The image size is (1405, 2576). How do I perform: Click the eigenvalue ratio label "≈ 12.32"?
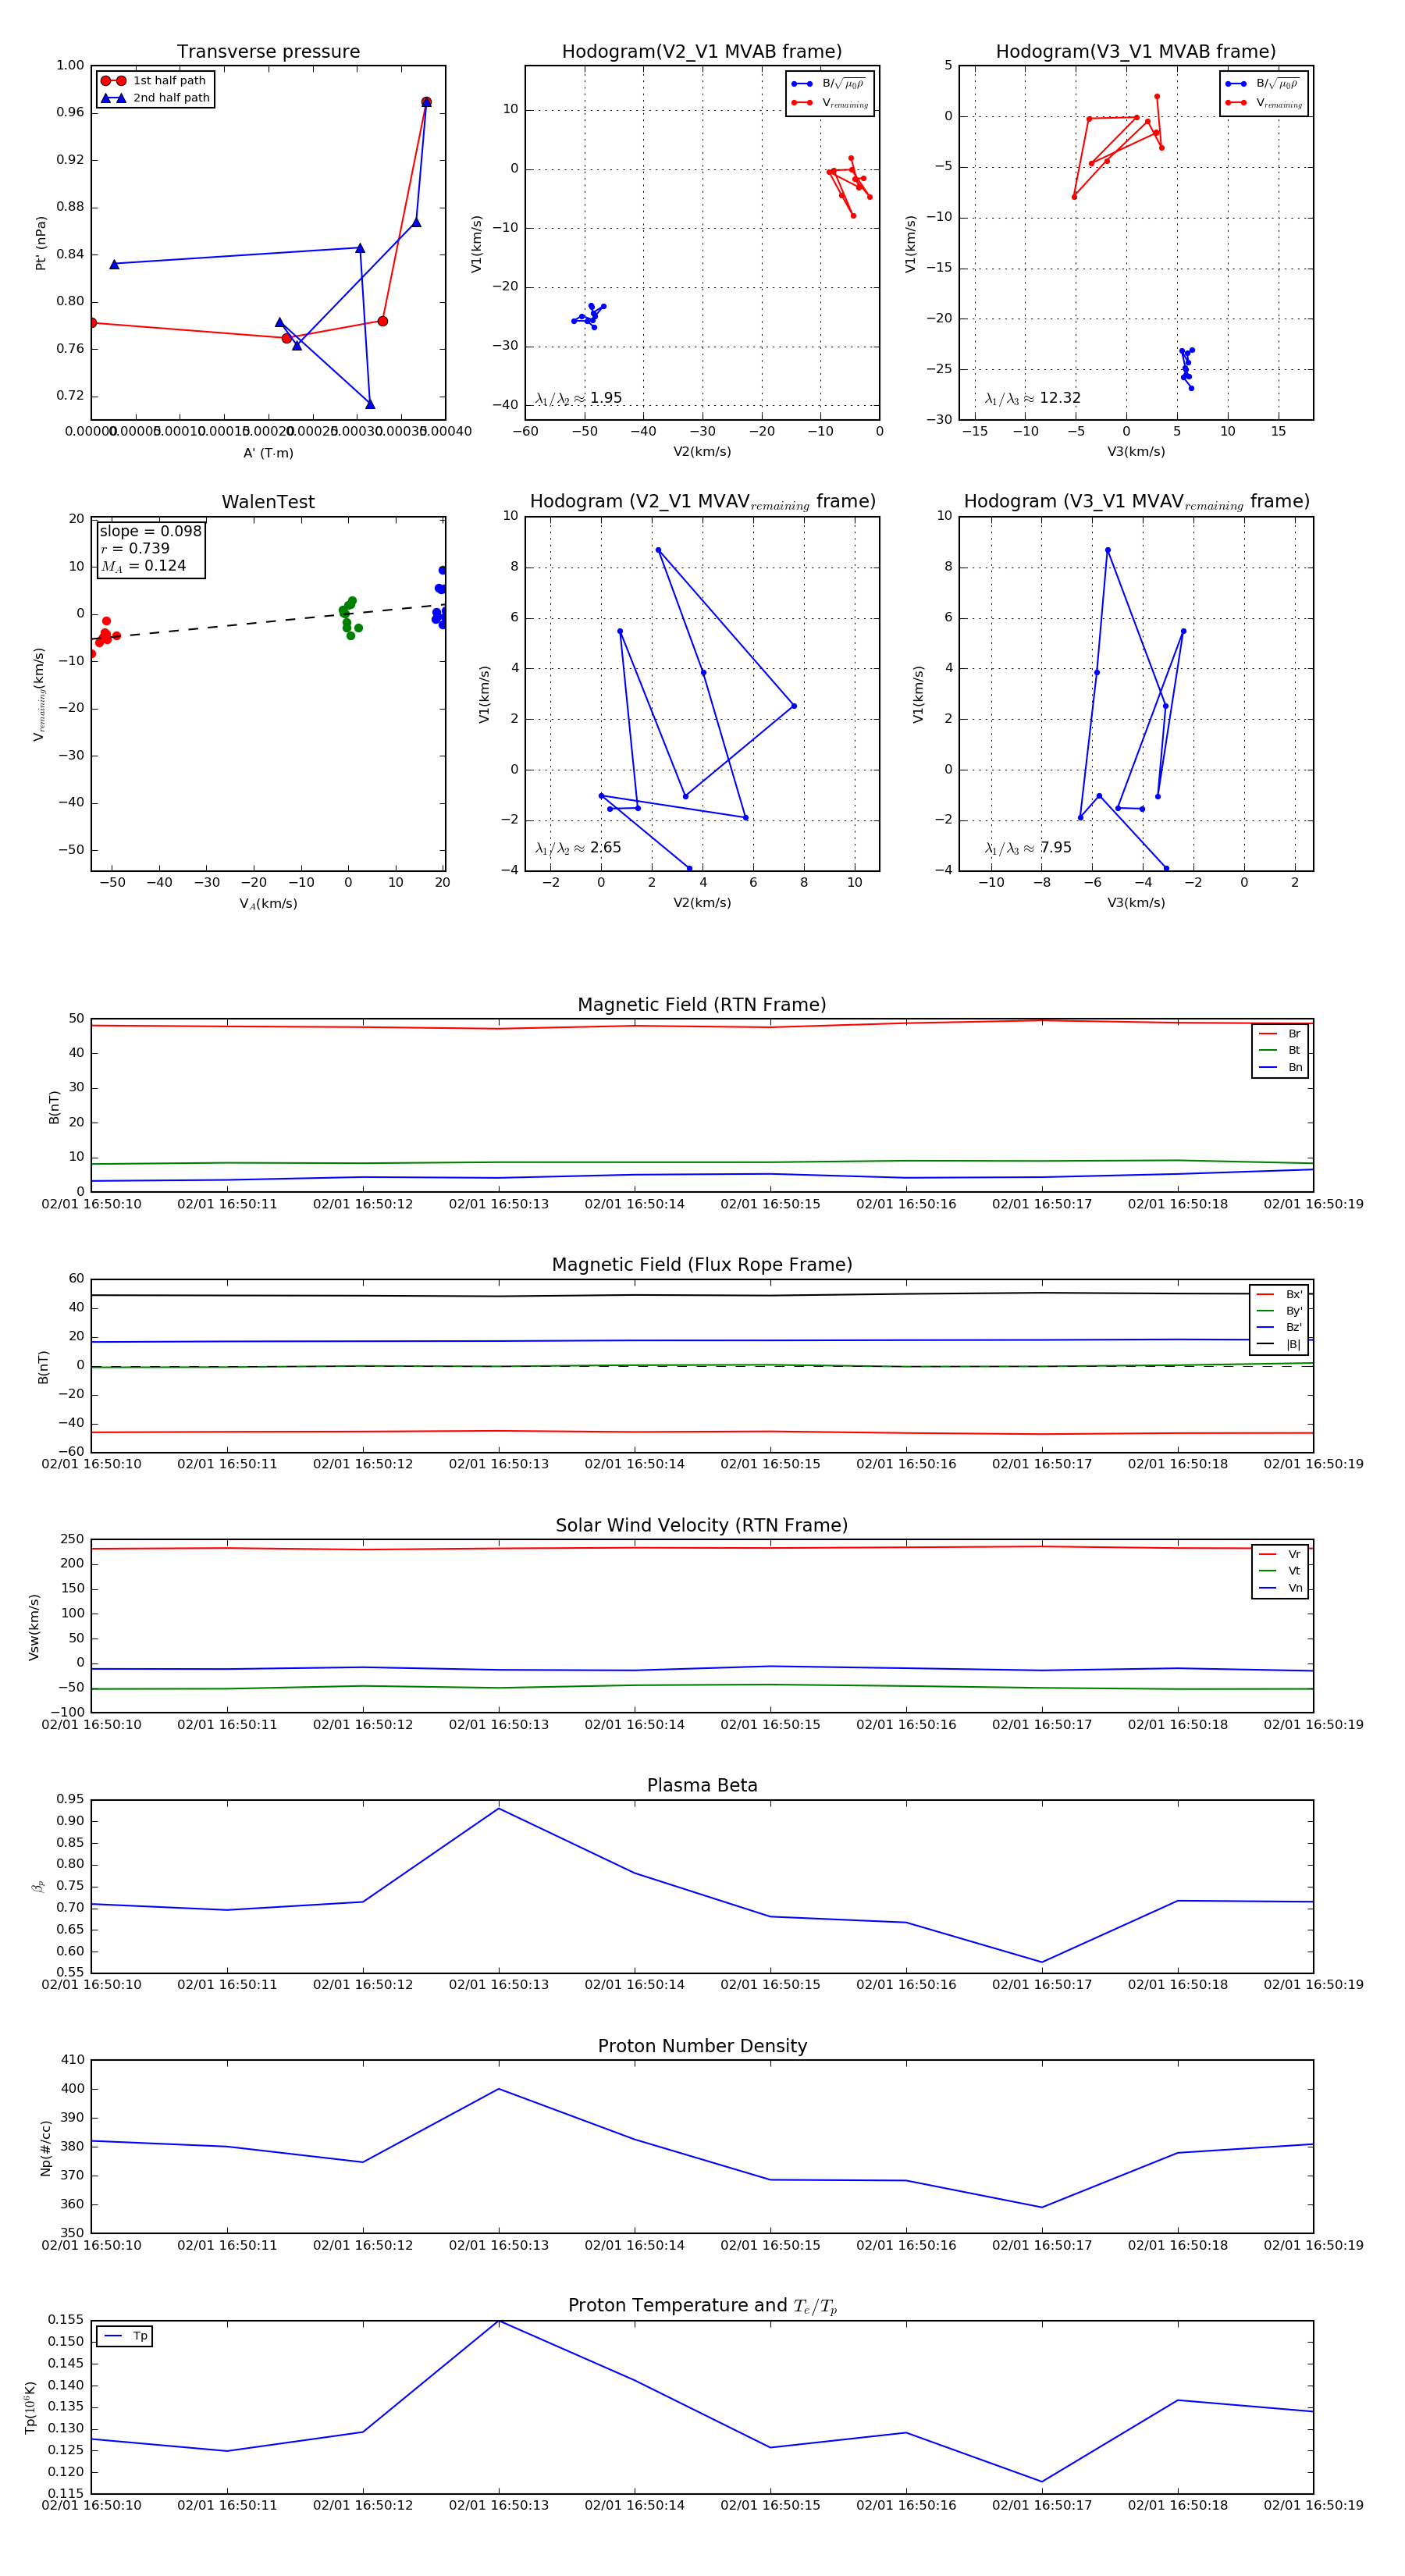1033,398
